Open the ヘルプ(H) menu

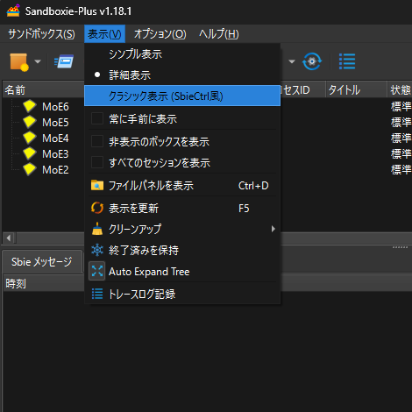click(x=219, y=34)
